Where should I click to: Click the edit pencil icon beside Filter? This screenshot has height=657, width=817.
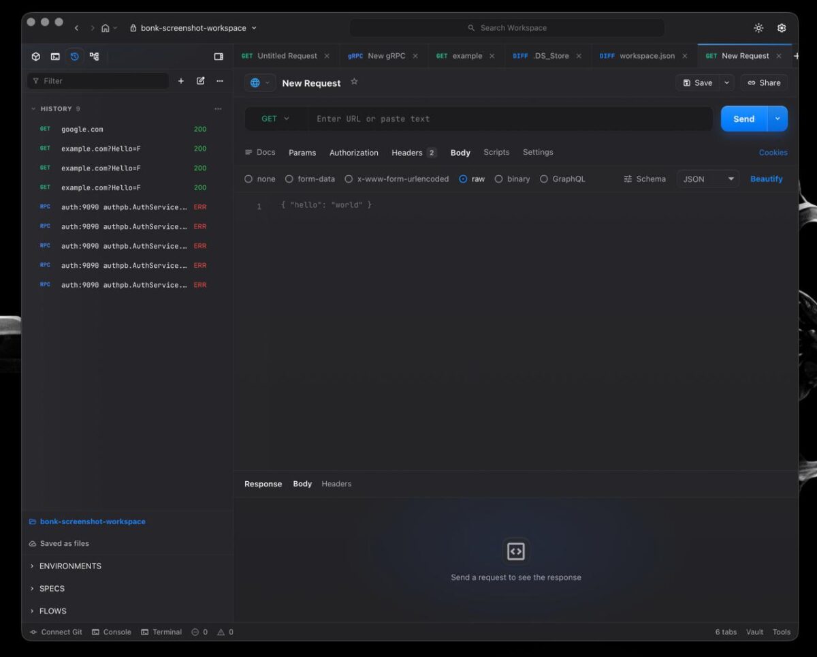pyautogui.click(x=200, y=81)
